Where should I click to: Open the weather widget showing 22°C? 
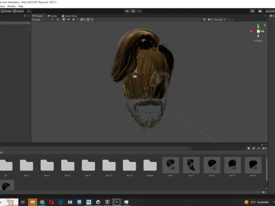(257, 202)
